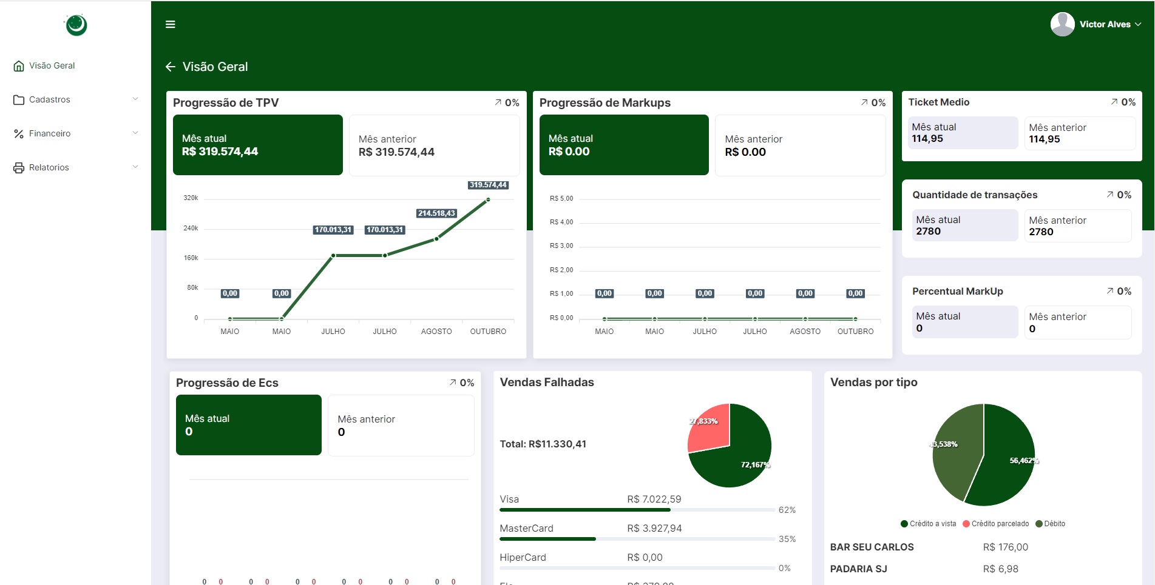The height and width of the screenshot is (585, 1155).
Task: Select Markups Mês anterior card
Action: point(801,145)
